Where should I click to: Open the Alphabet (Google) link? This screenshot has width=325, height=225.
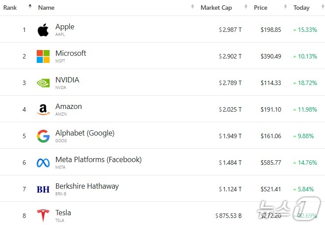pyautogui.click(x=85, y=133)
